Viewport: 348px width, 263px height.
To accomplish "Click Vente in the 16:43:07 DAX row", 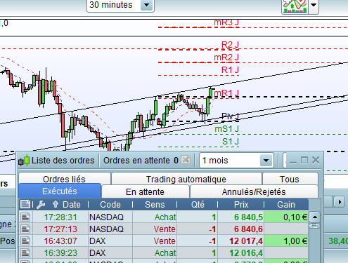I will (x=165, y=241).
